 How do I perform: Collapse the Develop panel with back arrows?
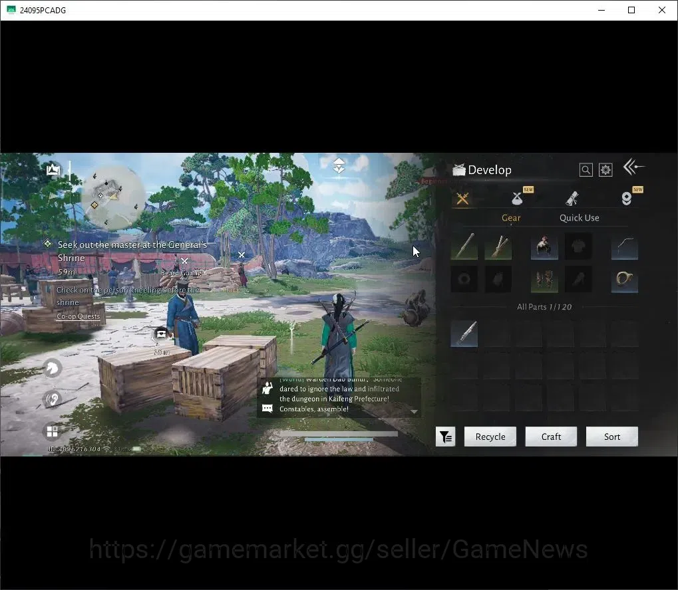pyautogui.click(x=633, y=167)
